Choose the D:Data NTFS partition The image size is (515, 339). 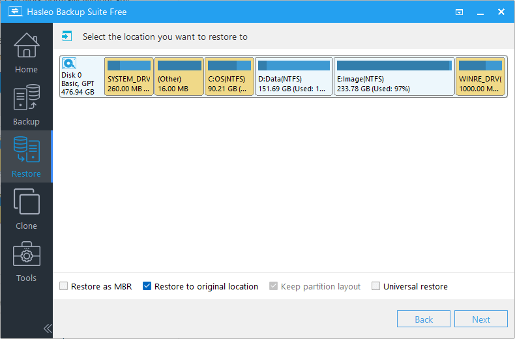(293, 77)
